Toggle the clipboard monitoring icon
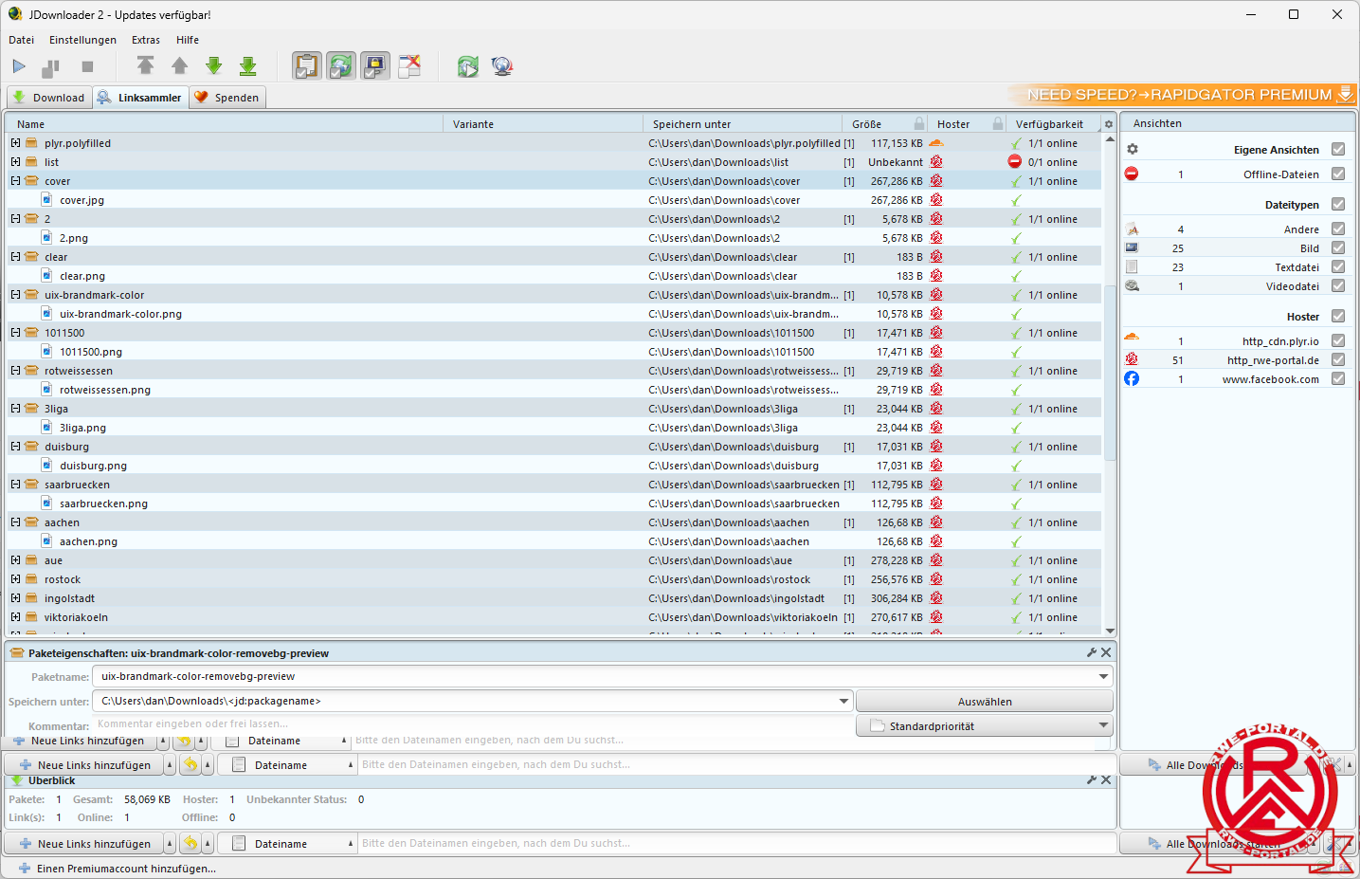 click(306, 66)
